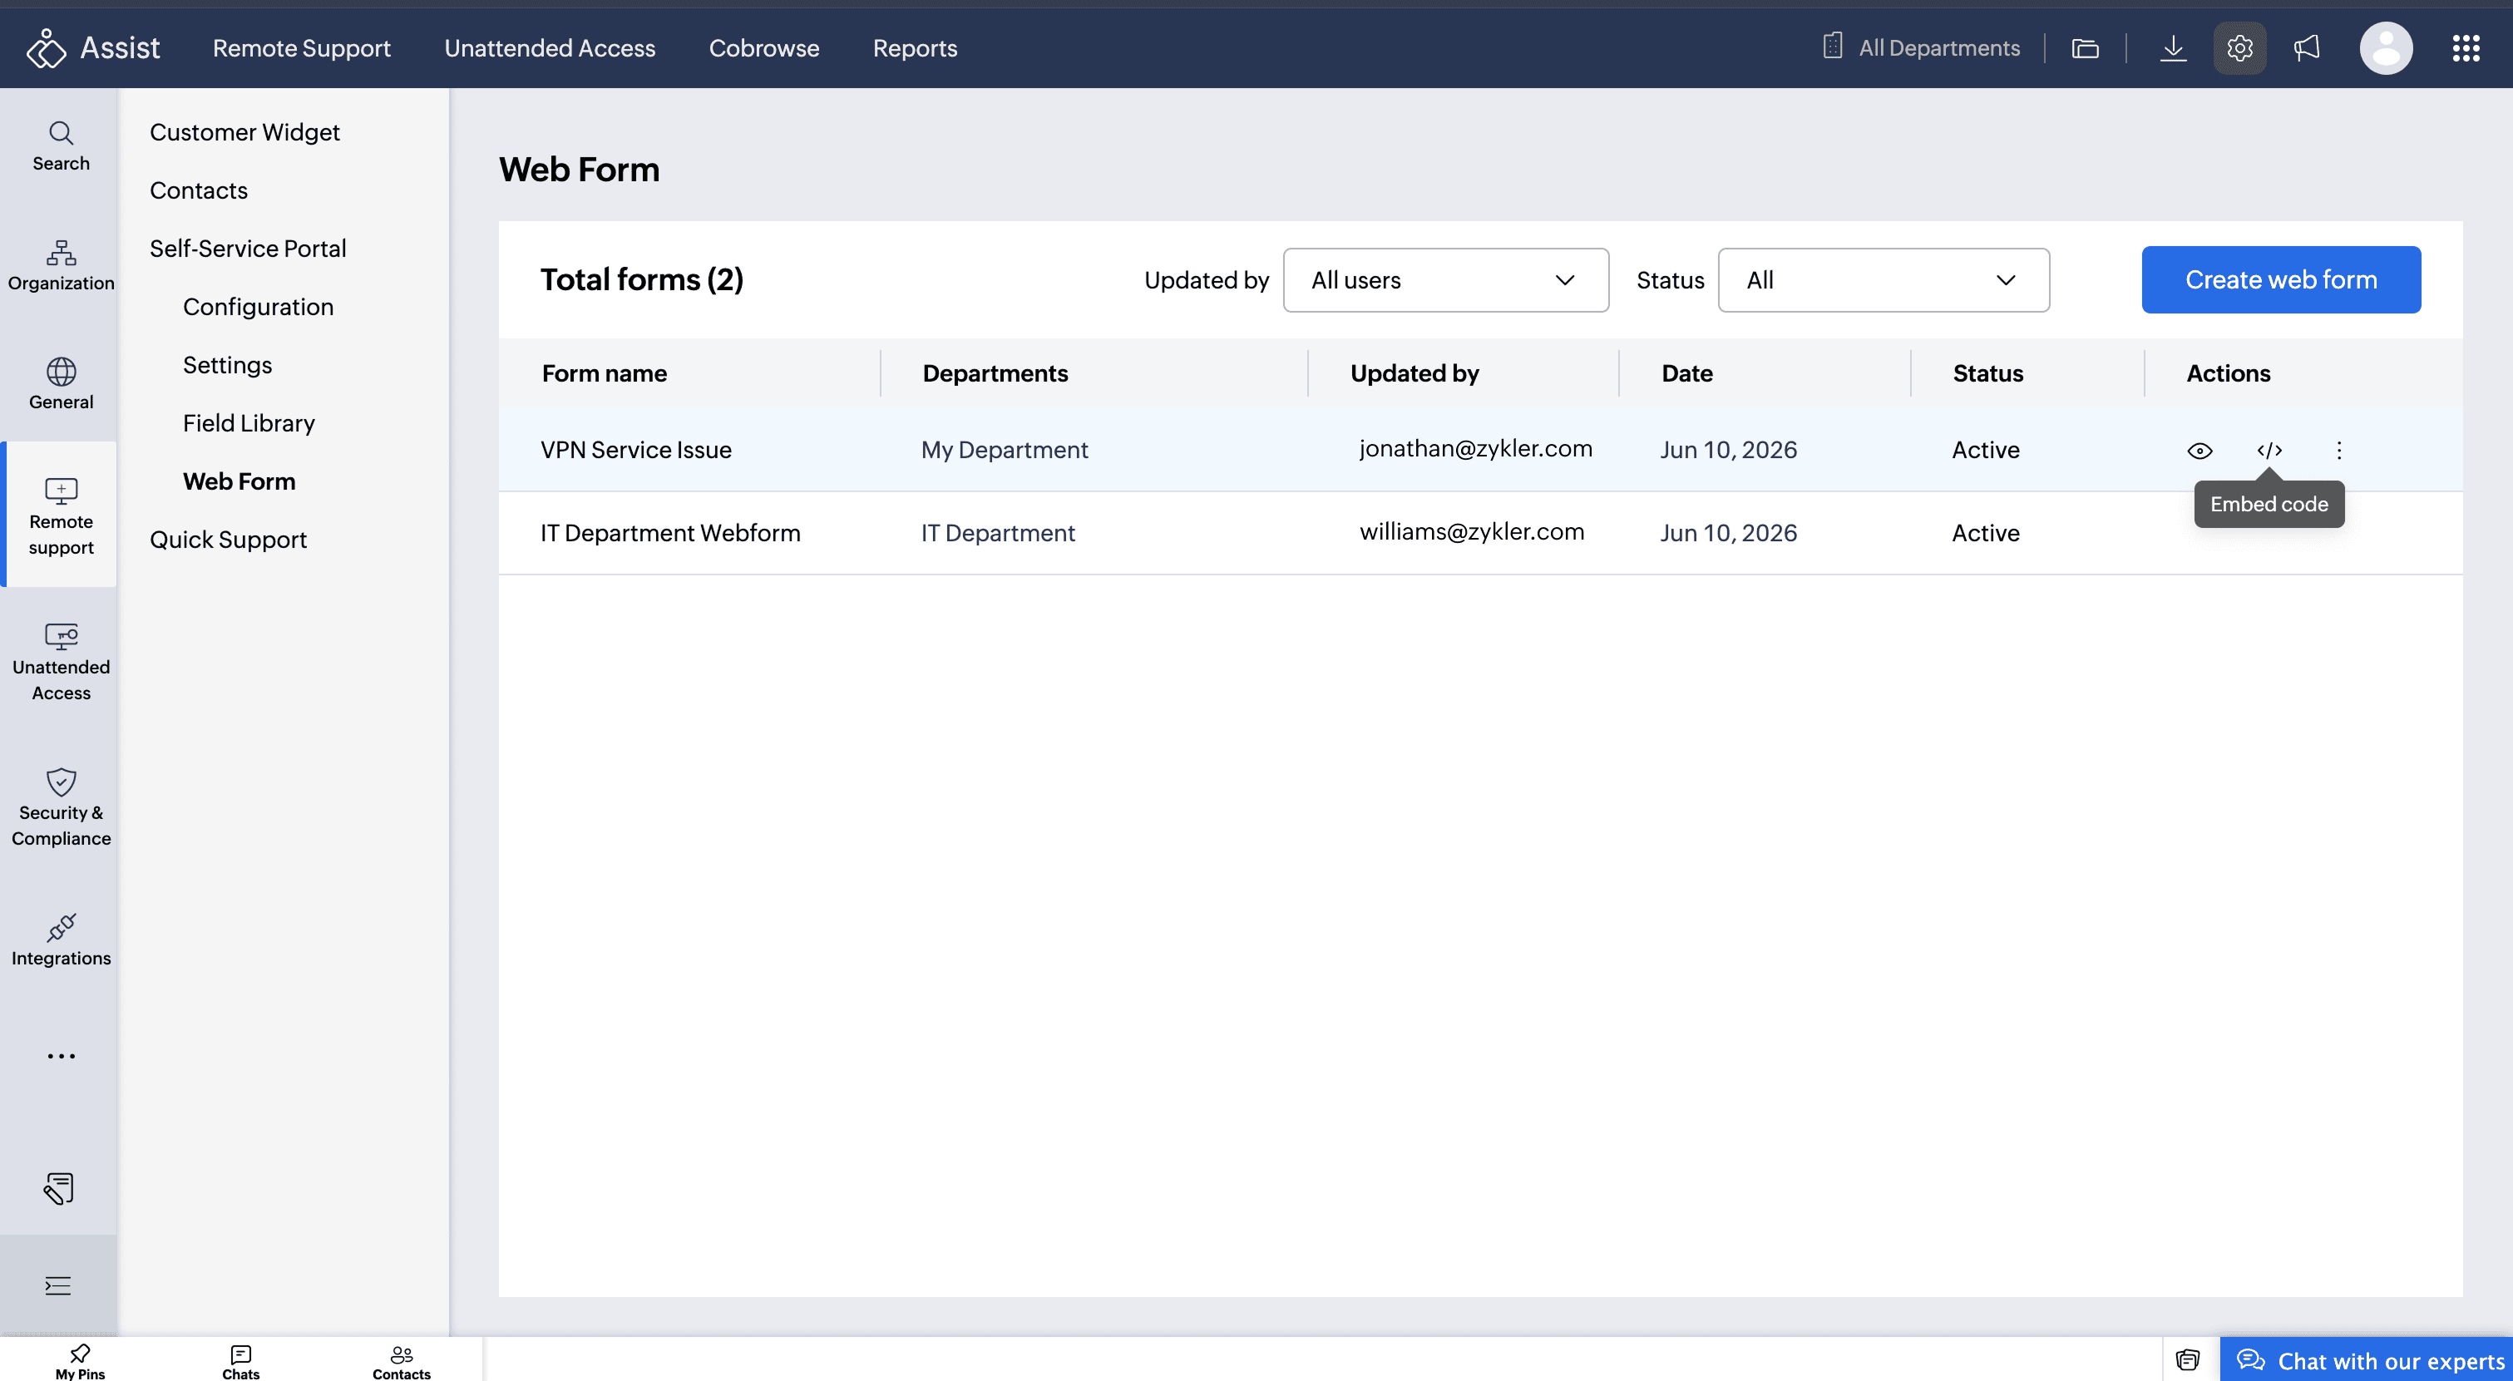Click Create web form button

pyautogui.click(x=2280, y=280)
